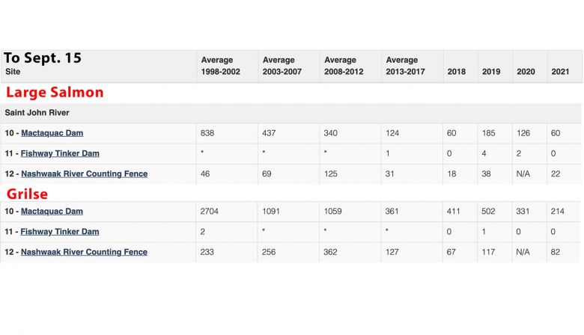Select the cell showing 2704
584x335 pixels.
[210, 212]
